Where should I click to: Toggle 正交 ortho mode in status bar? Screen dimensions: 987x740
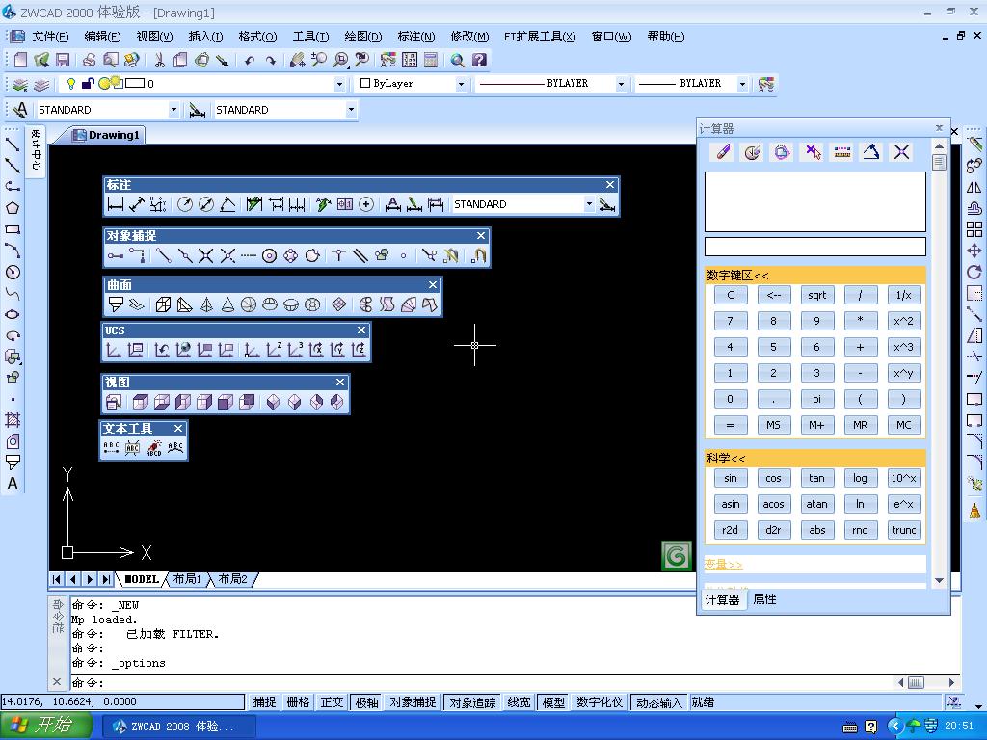click(x=332, y=702)
